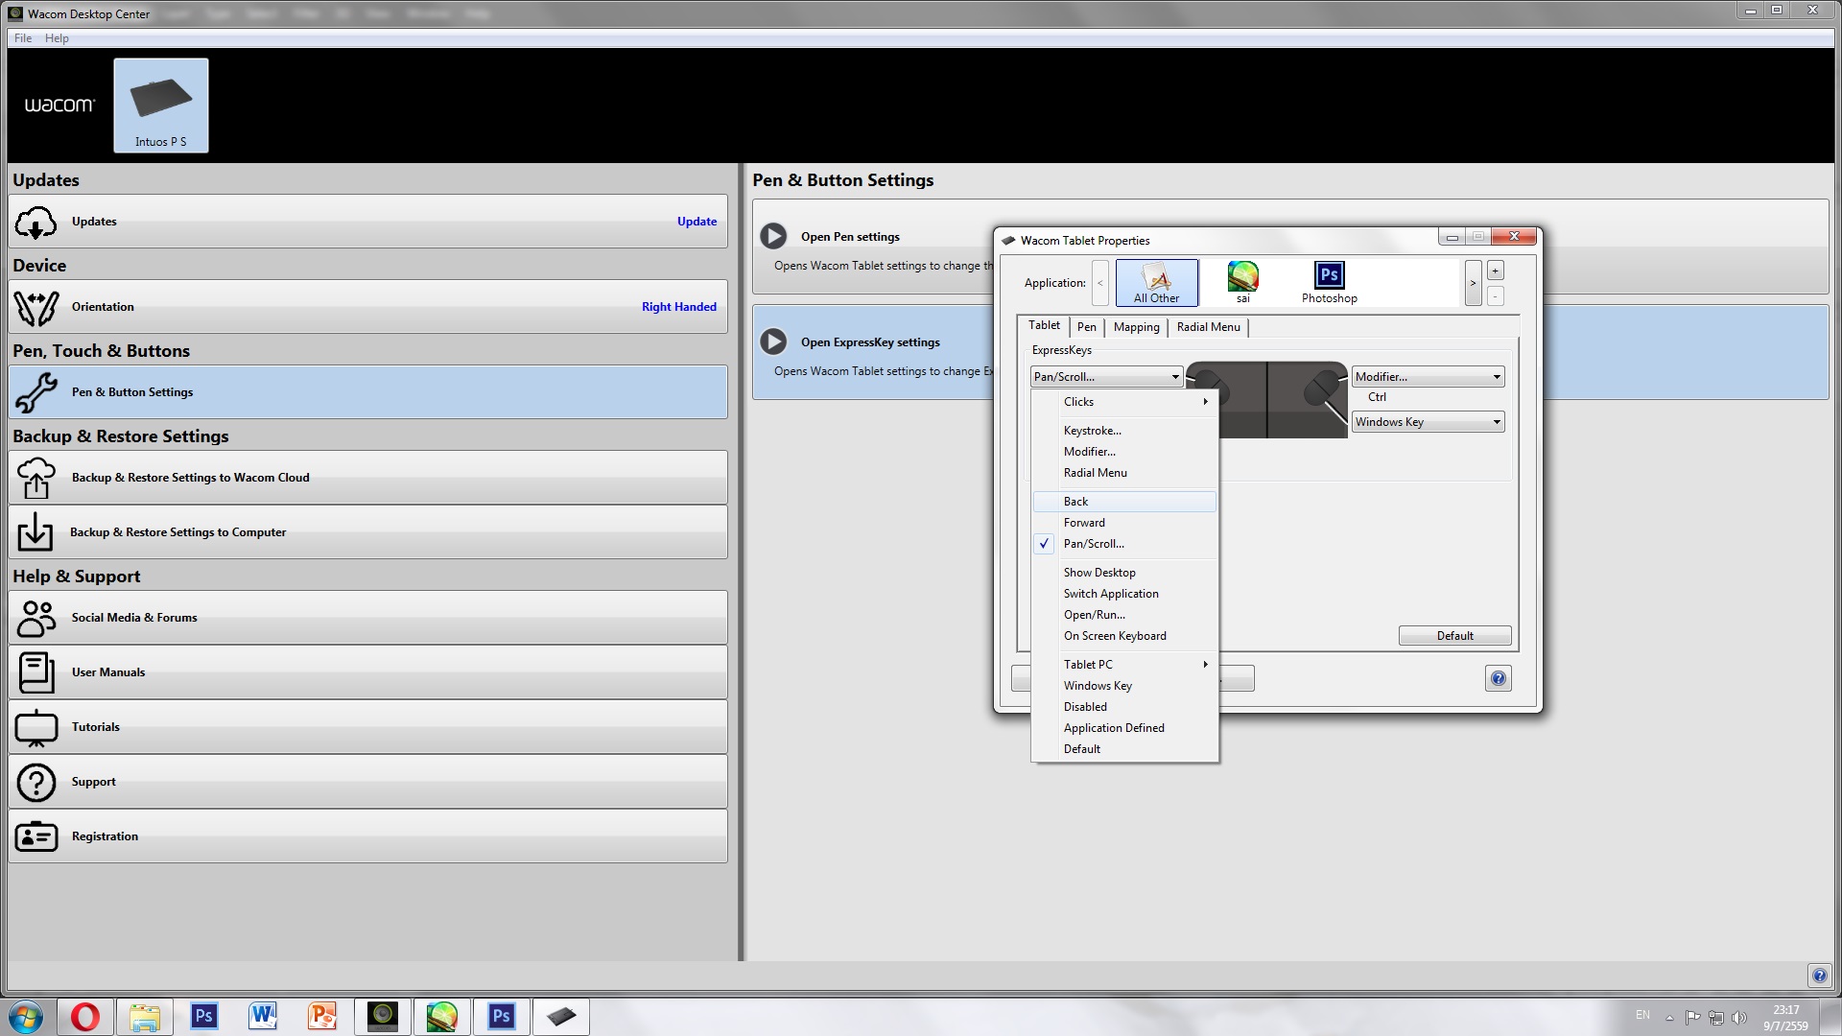Select Default at bottom of dropdown list
Viewport: 1842px width, 1036px height.
click(1125, 749)
